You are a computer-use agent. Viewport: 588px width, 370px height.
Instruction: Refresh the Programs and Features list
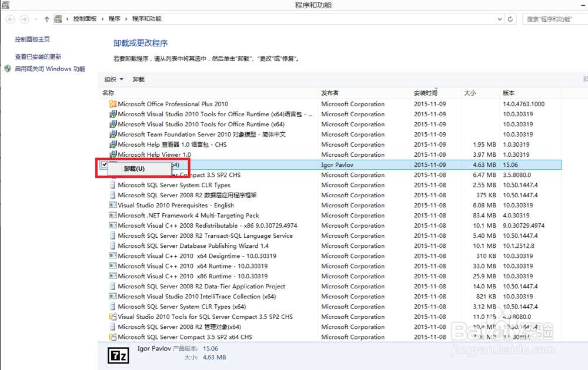tap(510, 19)
